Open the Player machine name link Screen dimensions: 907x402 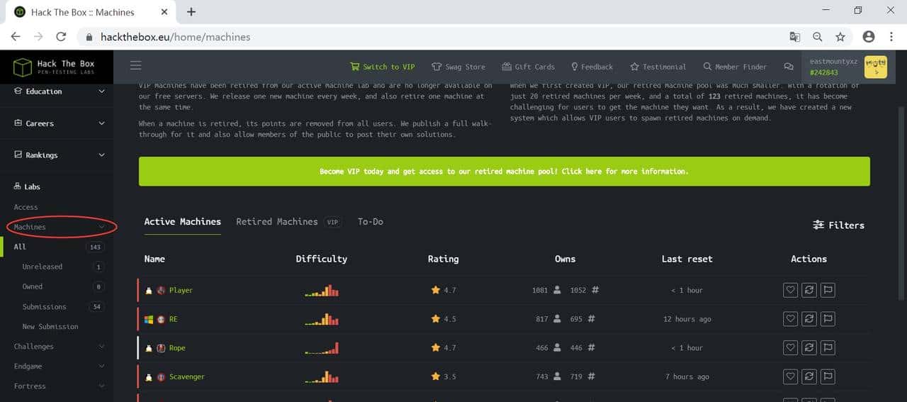coord(181,290)
